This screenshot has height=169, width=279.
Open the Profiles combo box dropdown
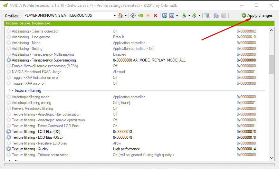[x=115, y=15]
